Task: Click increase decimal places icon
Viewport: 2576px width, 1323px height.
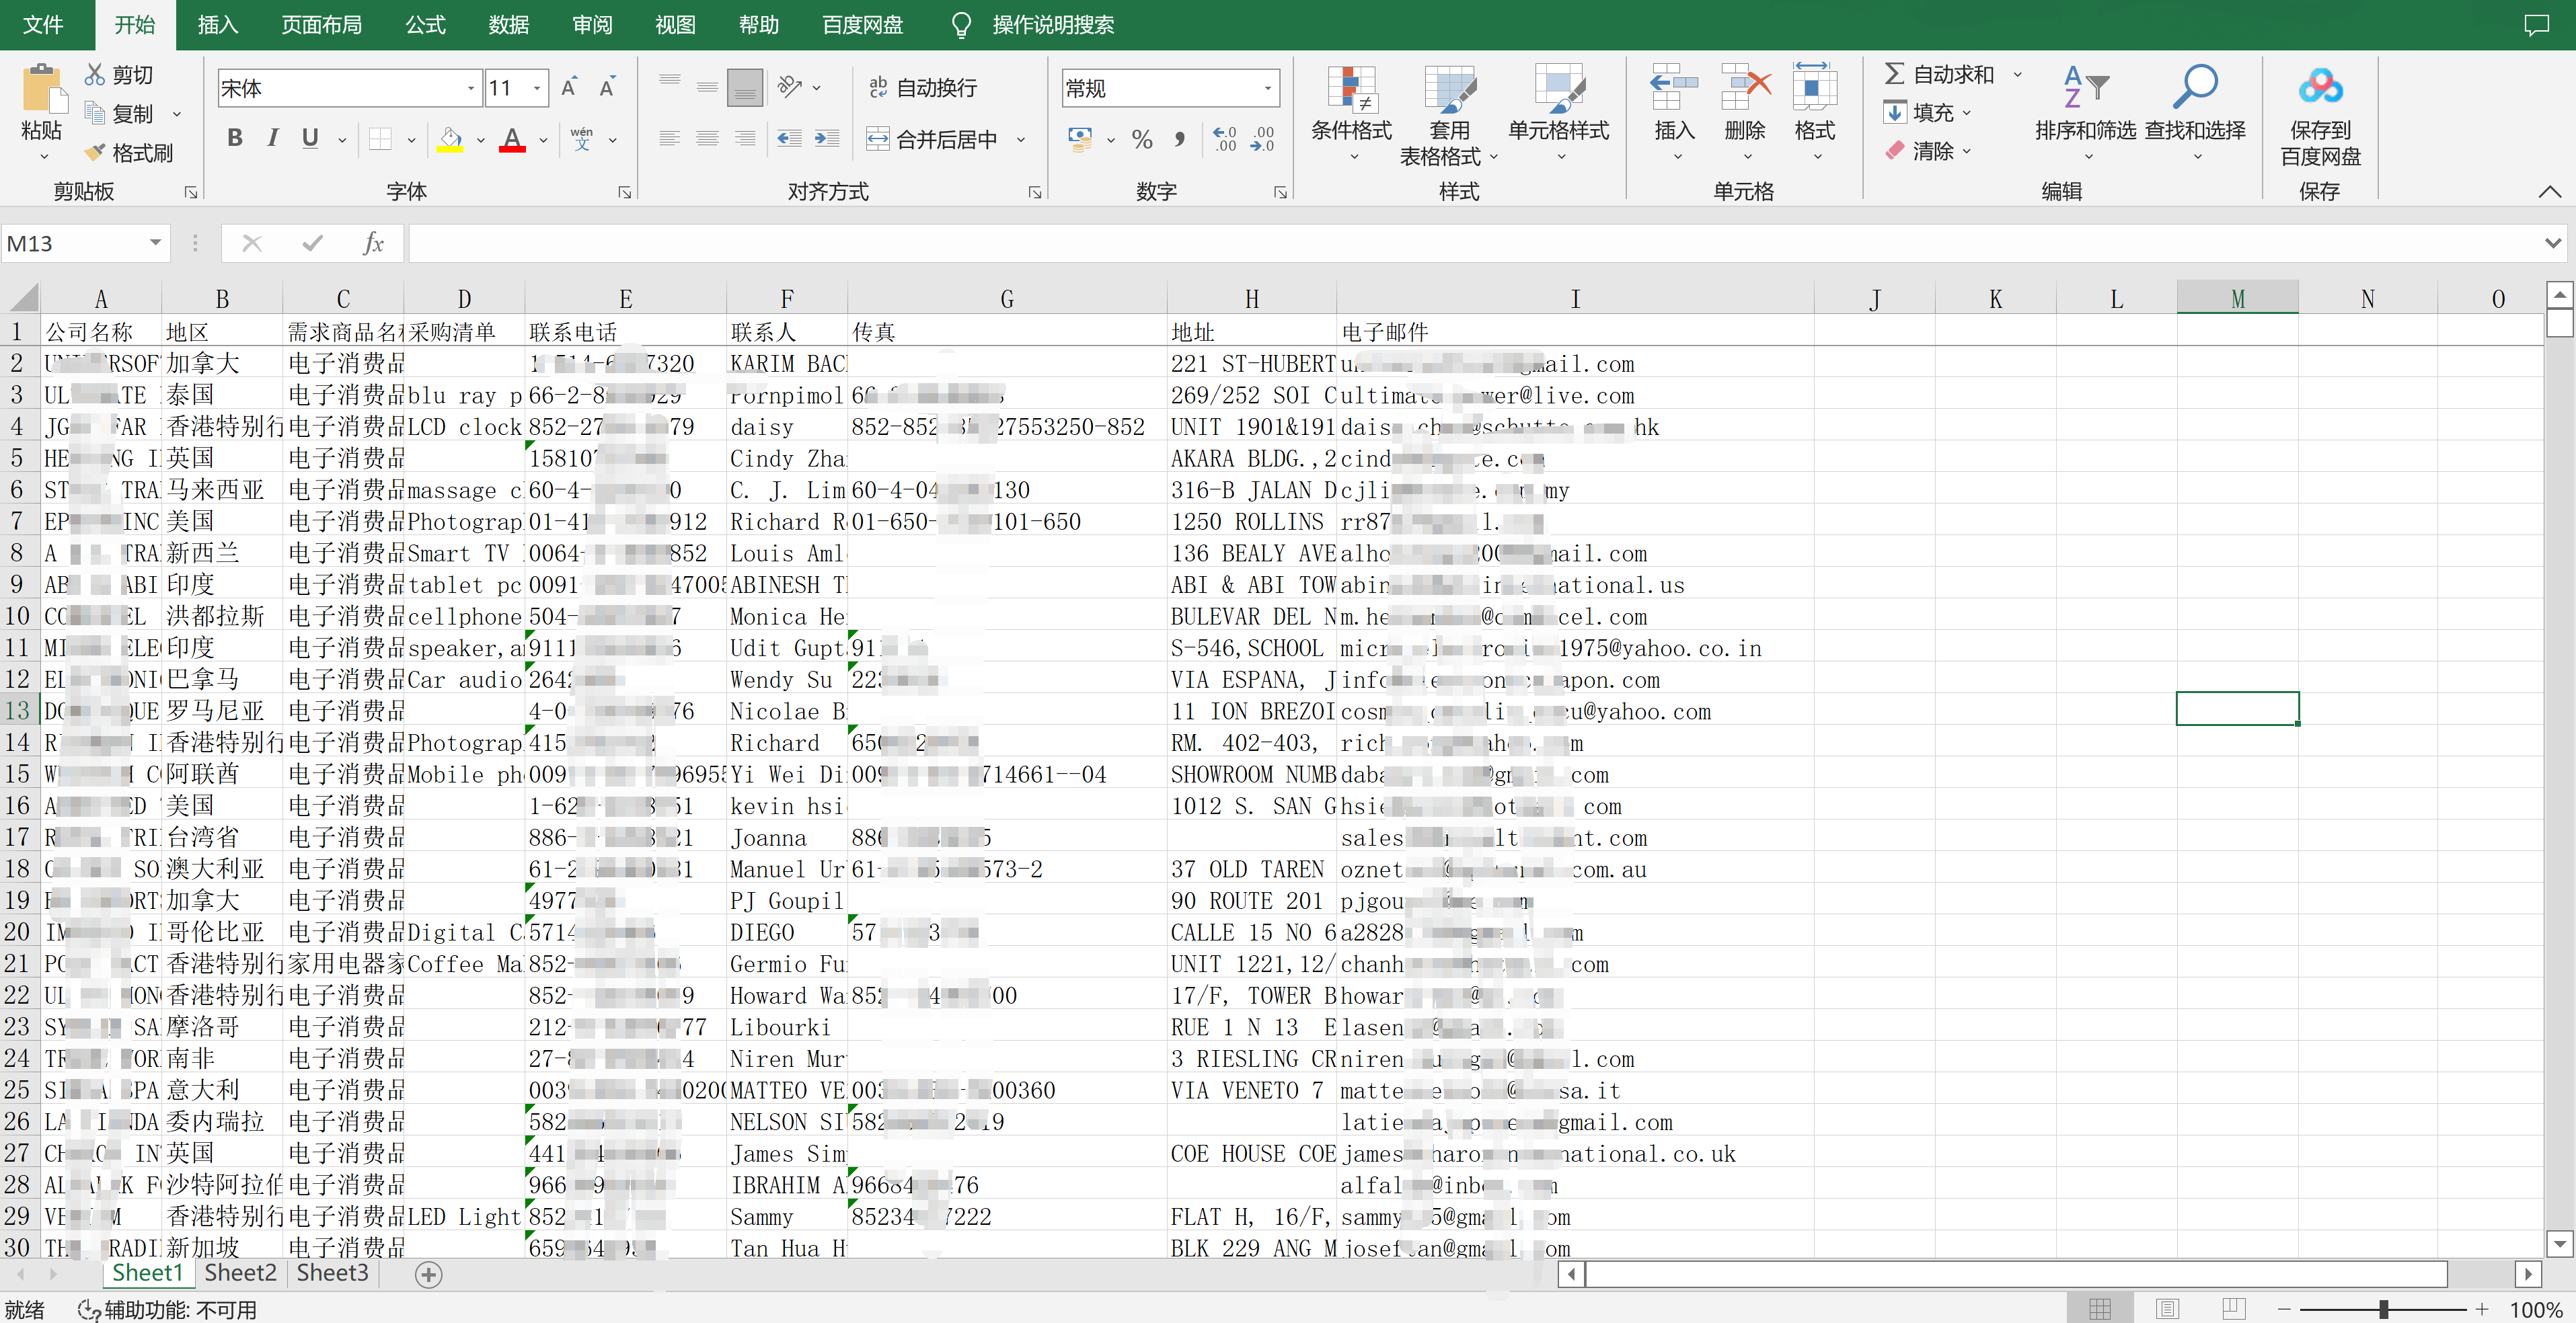Action: (x=1224, y=139)
